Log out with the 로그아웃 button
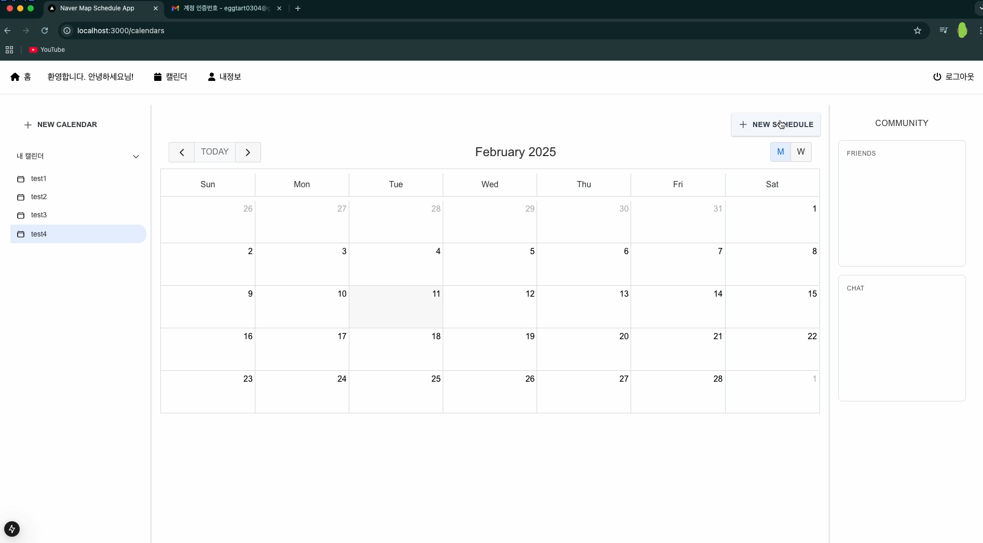 (x=953, y=77)
